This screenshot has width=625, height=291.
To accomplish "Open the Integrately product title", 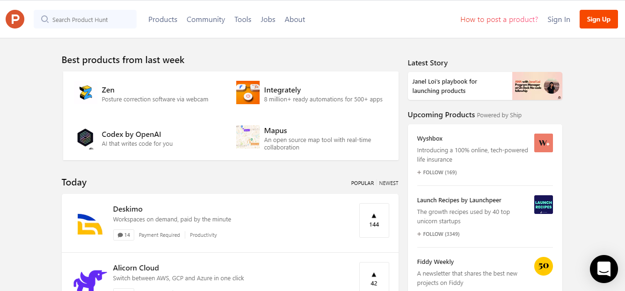I will coord(283,90).
